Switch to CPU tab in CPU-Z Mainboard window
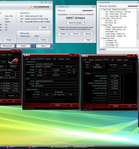This screenshot has width=139, height=149. [27, 59]
